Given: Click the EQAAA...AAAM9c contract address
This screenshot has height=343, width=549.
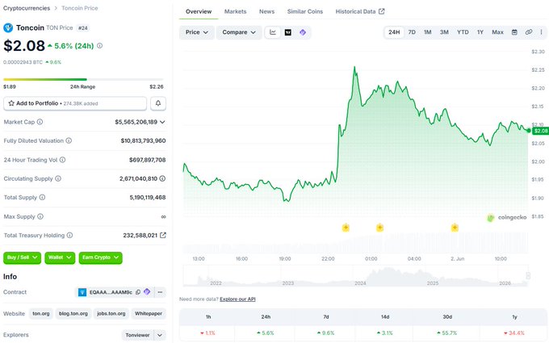Looking at the screenshot, I should (x=111, y=292).
